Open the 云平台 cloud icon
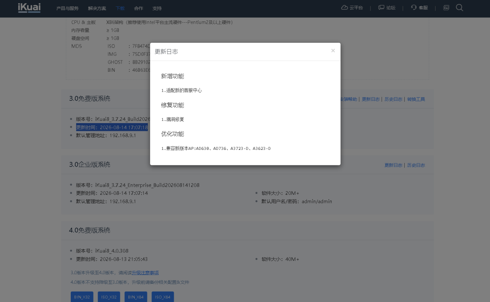Viewport: 490px width, 302px height. click(x=344, y=8)
